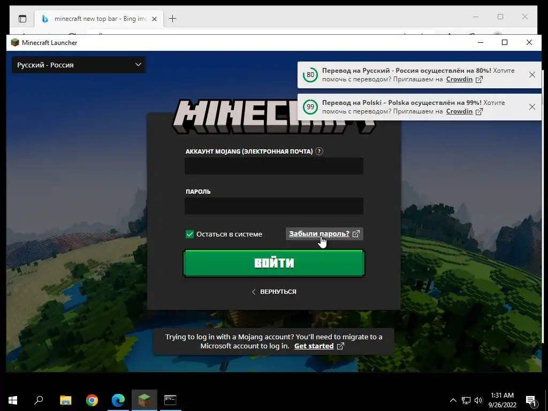The width and height of the screenshot is (548, 411).
Task: Click the Minecraft Launcher title bar icon
Action: (14, 43)
